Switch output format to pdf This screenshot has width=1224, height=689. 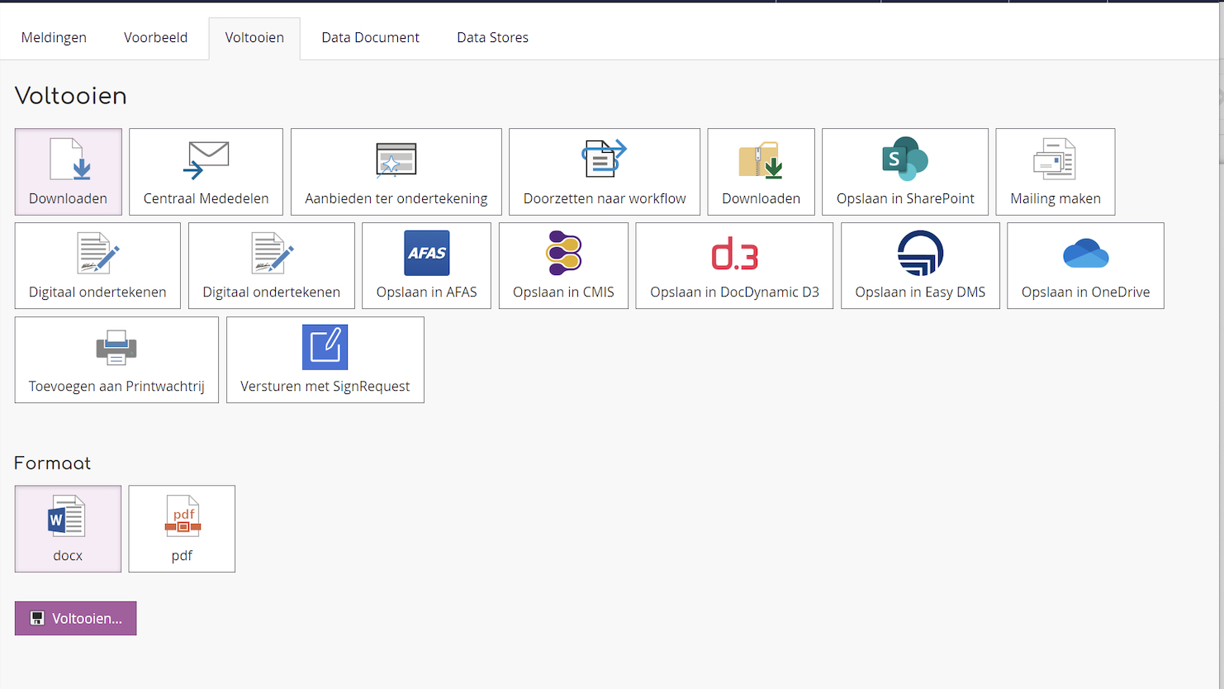point(182,529)
